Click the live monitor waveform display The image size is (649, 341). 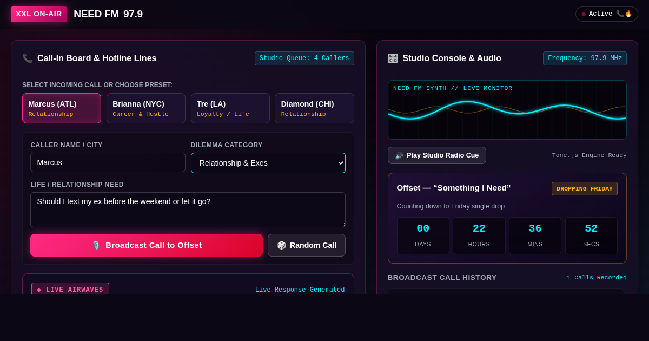507,110
